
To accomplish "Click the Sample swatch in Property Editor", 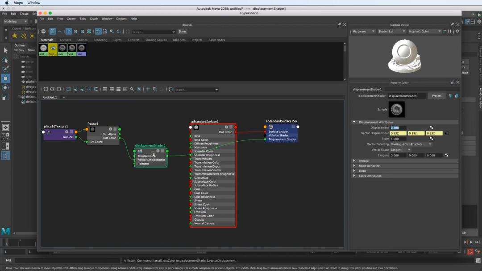I will point(397,109).
